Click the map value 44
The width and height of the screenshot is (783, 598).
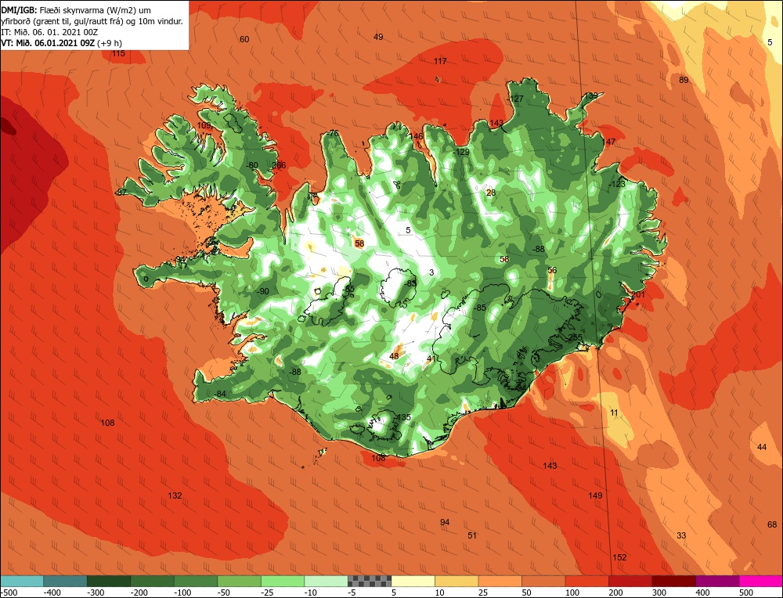(x=762, y=447)
